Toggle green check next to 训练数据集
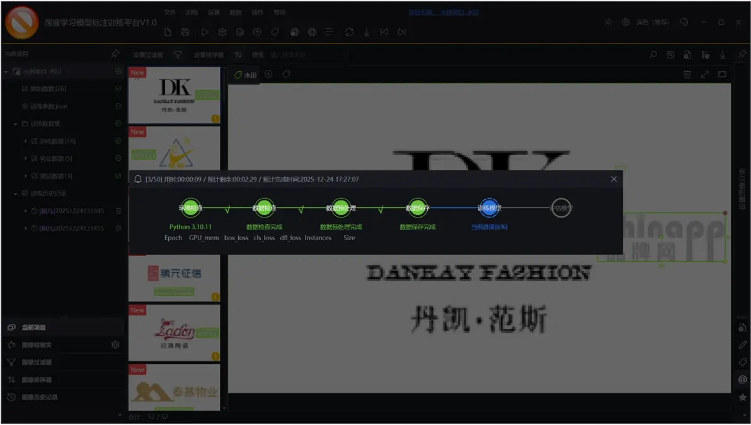 click(x=118, y=124)
